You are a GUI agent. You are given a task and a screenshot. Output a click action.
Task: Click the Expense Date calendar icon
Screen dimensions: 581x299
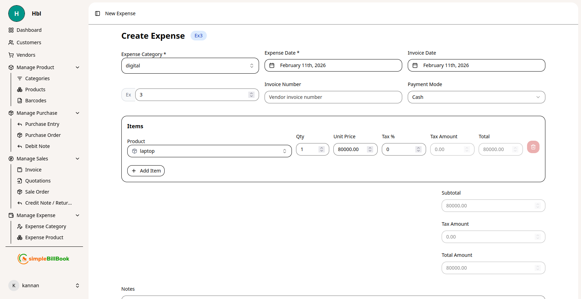point(272,65)
